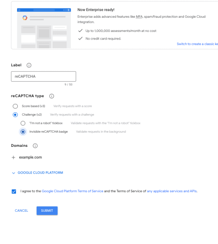Click the plus icon to add domain
Screen dimensions: 218x244
point(13,157)
